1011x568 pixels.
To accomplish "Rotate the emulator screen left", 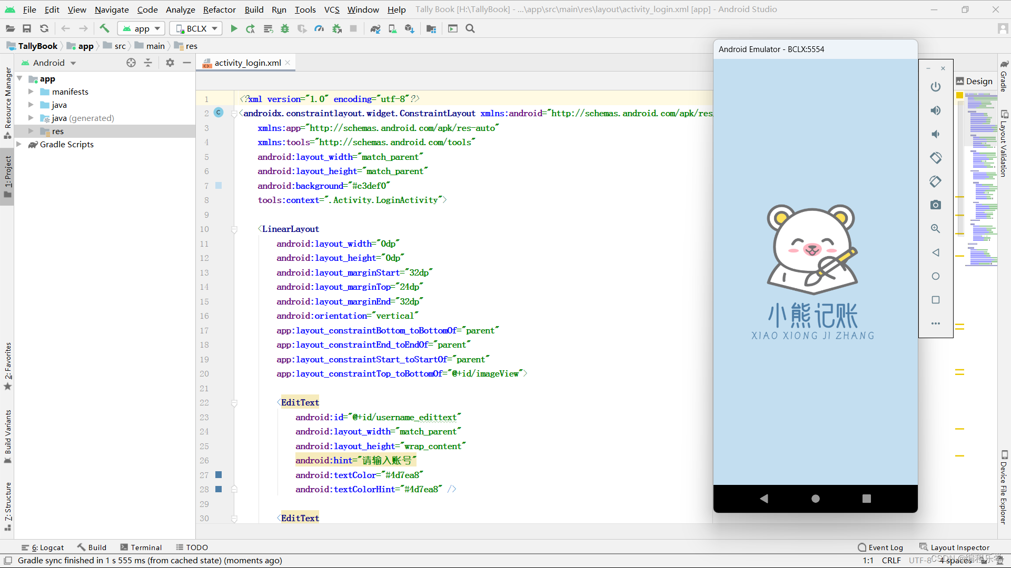I will tap(936, 157).
